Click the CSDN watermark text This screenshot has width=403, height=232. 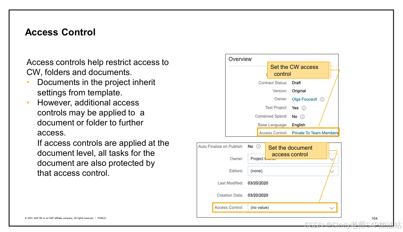pyautogui.click(x=351, y=225)
